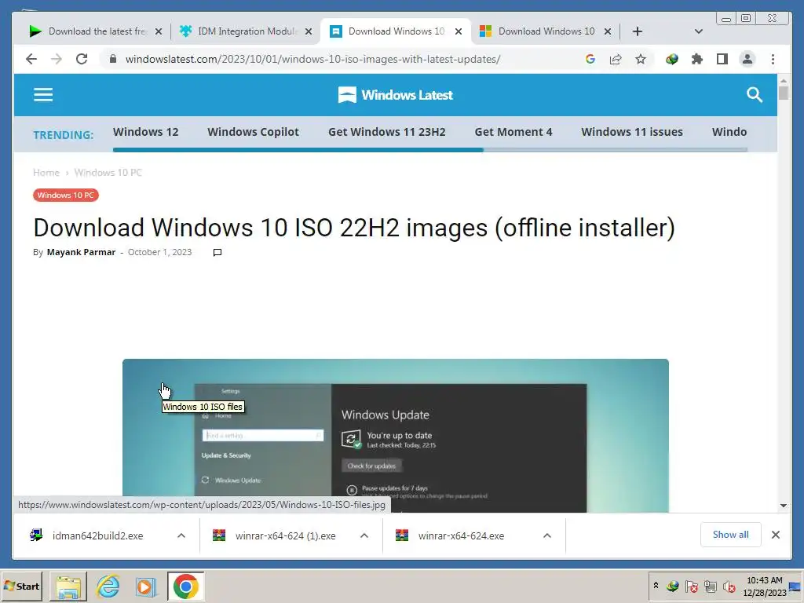Viewport: 804px width, 603px height.
Task: Switch to Microsoft Download Windows 10 tab
Action: pyautogui.click(x=545, y=31)
